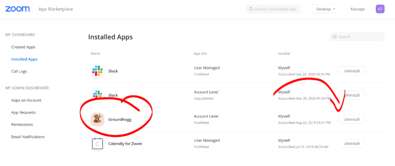Open Permissions page
This screenshot has width=395, height=166.
click(x=22, y=125)
